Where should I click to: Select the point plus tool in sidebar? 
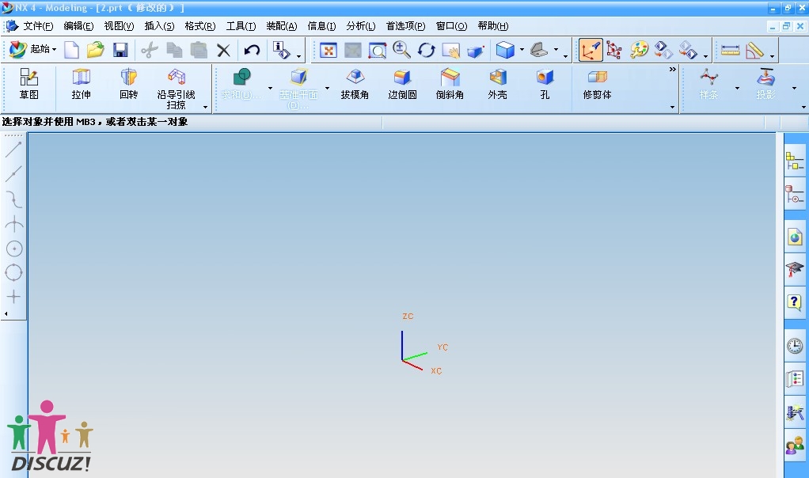pyautogui.click(x=13, y=297)
